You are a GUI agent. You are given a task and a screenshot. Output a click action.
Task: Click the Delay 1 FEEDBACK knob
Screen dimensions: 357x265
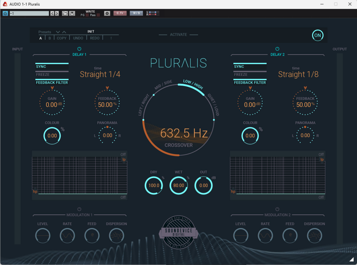(107, 102)
